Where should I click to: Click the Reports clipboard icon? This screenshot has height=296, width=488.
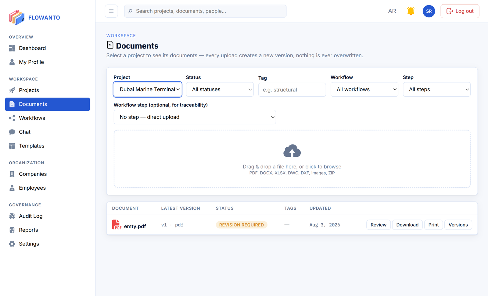[x=12, y=230]
